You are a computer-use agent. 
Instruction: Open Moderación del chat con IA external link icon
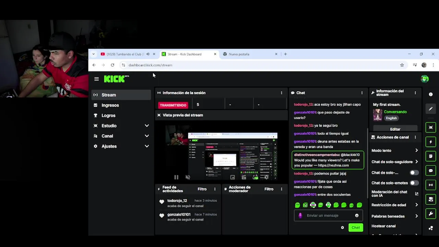tap(417, 194)
